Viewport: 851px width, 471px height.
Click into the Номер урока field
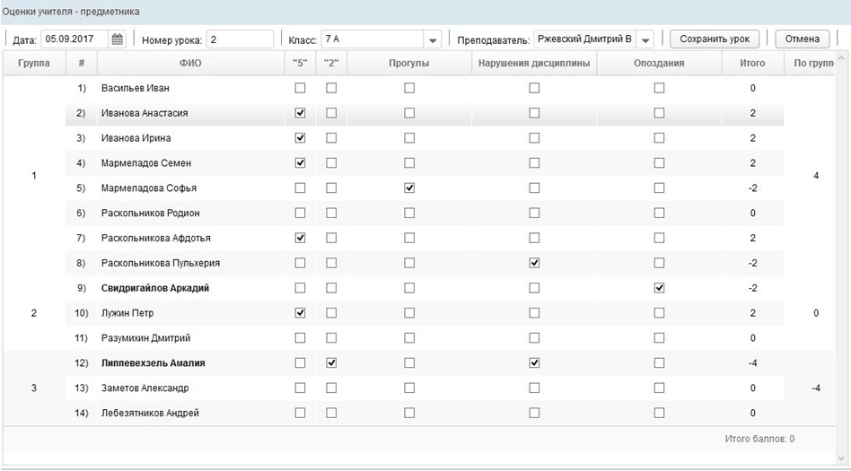click(240, 39)
